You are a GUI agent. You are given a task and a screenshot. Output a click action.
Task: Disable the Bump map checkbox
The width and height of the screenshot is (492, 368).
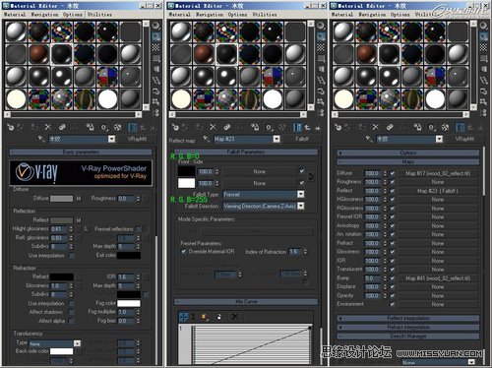393,278
